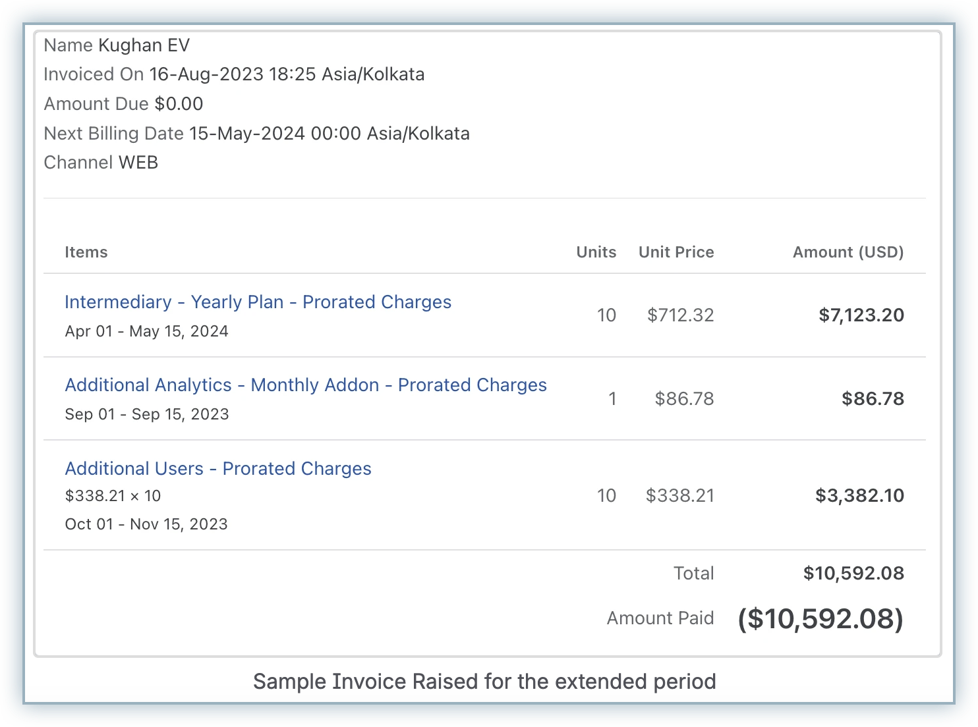The image size is (978, 727).
Task: Click the Unit Price column header
Action: click(x=676, y=252)
